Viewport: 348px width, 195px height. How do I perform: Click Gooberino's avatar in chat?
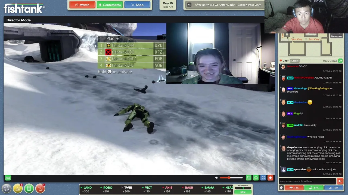click(283, 102)
